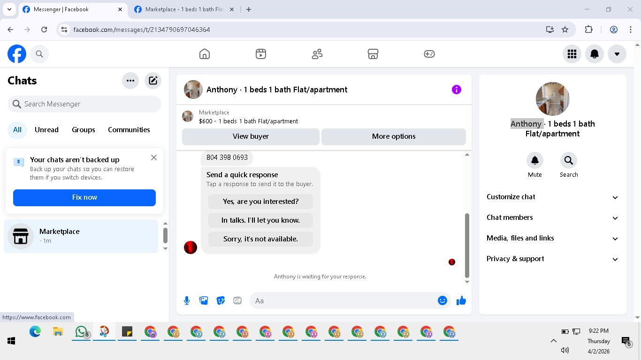The image size is (641, 360).
Task: Click the $600 Marketplace listing text
Action: click(x=248, y=121)
